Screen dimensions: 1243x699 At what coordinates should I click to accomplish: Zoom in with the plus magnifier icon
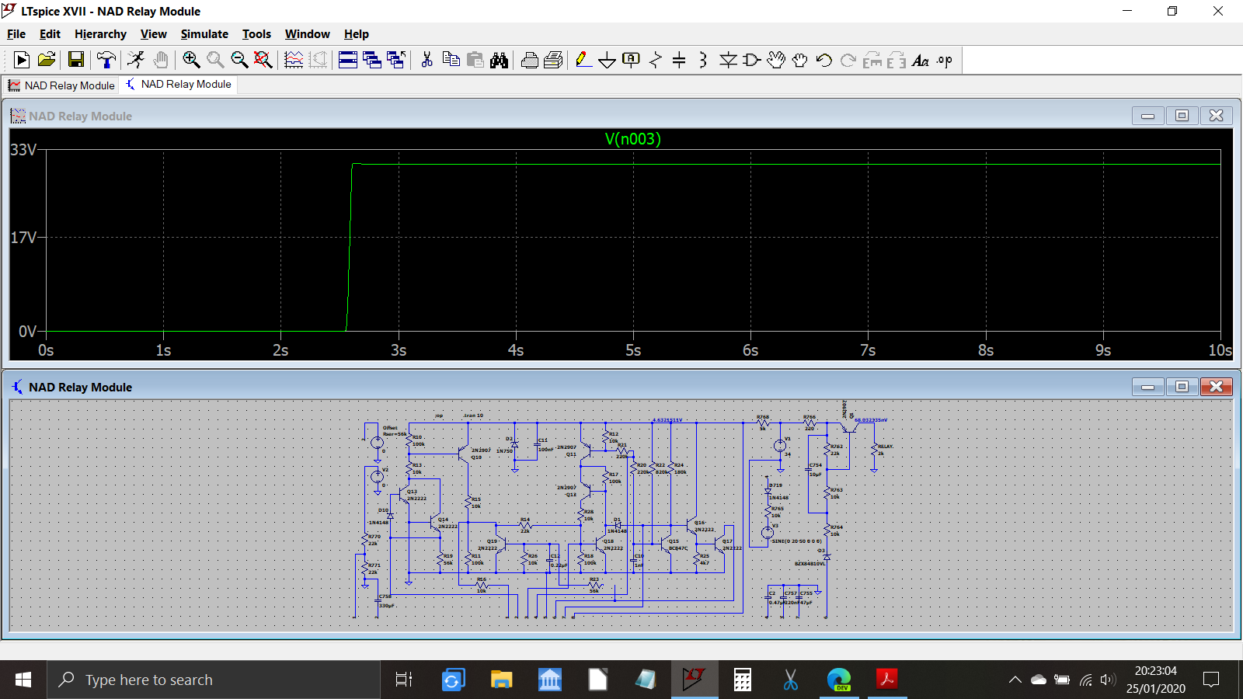click(191, 60)
